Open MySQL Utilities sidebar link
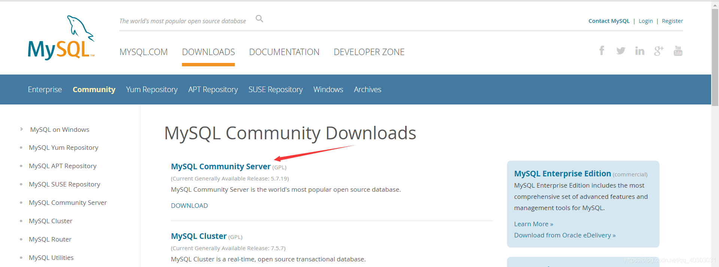The height and width of the screenshot is (267, 719). (x=51, y=258)
